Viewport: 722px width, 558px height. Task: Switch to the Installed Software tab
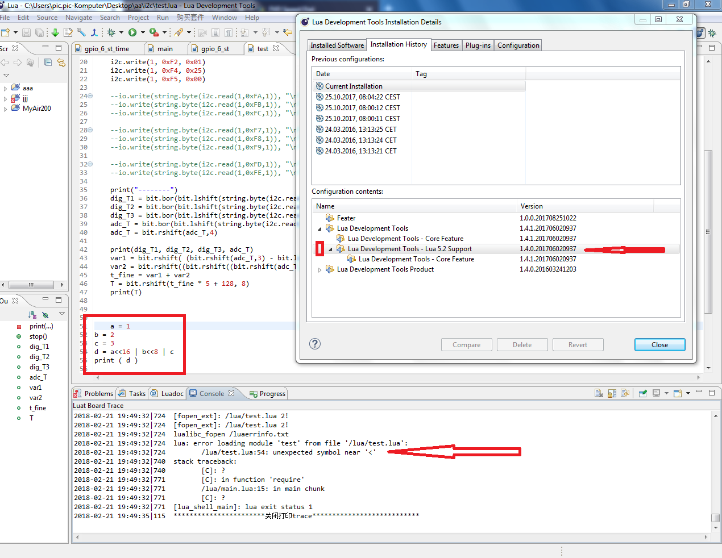click(337, 45)
